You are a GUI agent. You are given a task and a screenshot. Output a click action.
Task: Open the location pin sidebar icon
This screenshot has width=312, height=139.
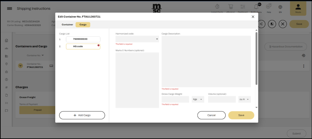pos(6,64)
